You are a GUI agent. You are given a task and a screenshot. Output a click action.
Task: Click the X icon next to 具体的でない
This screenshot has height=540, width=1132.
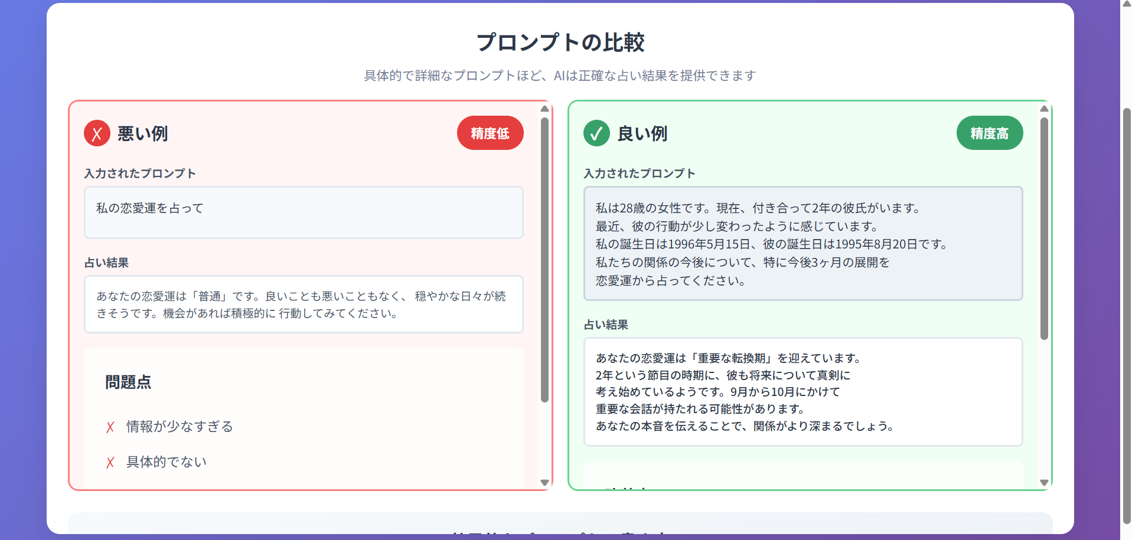[110, 463]
